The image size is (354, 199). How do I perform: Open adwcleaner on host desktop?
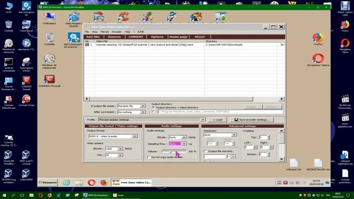coord(27,44)
